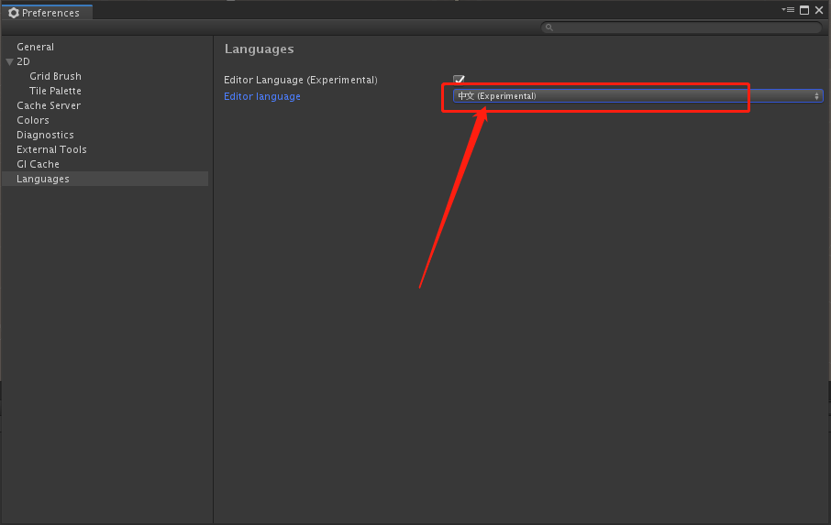The width and height of the screenshot is (831, 525).
Task: Select Languages in the sidebar
Action: click(x=105, y=179)
